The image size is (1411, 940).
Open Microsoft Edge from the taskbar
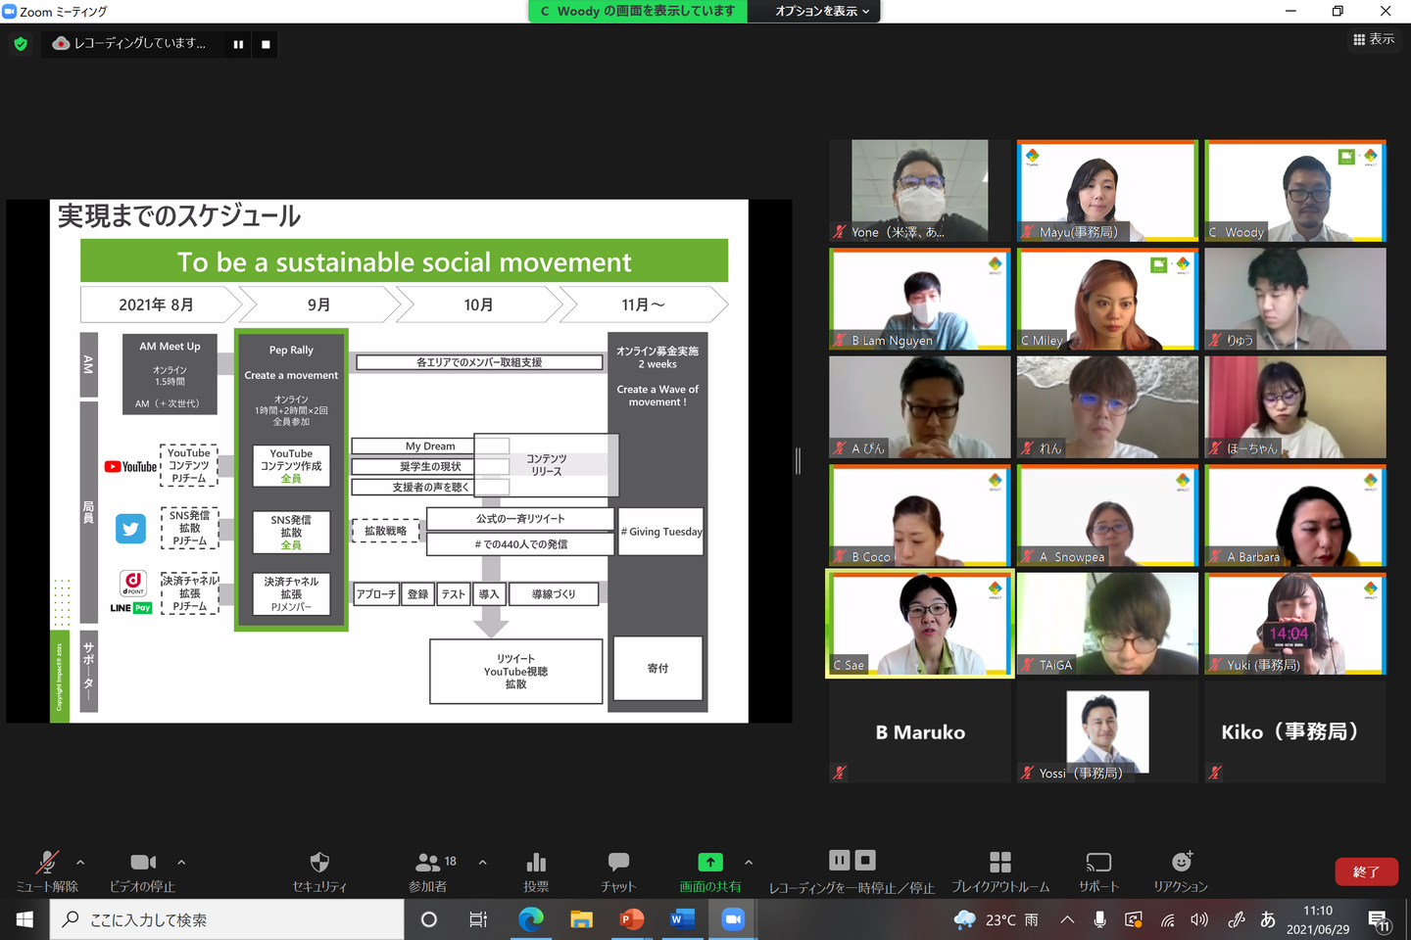click(530, 919)
